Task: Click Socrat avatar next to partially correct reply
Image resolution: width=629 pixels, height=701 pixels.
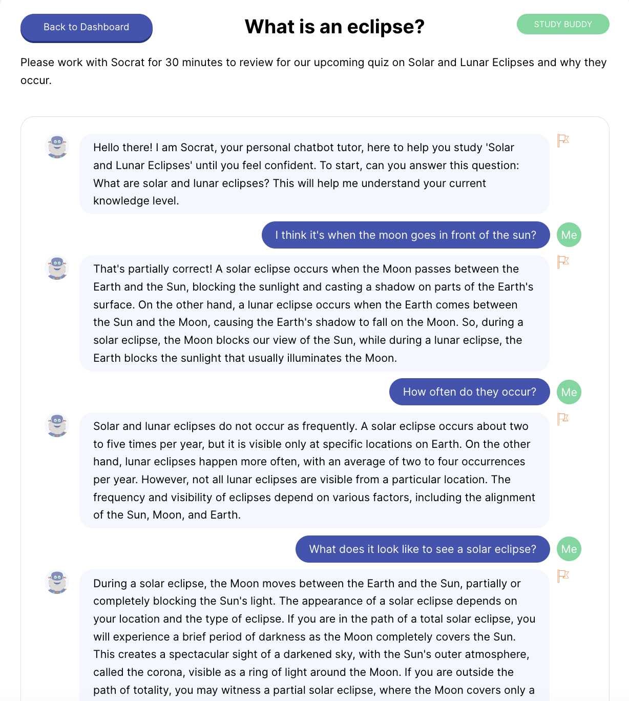Action: pyautogui.click(x=57, y=269)
